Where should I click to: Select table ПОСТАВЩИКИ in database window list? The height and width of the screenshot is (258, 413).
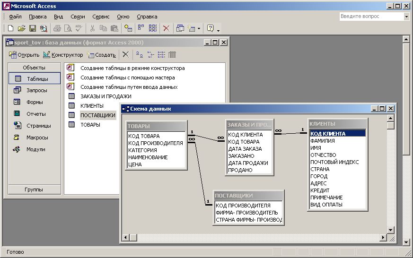[98, 115]
